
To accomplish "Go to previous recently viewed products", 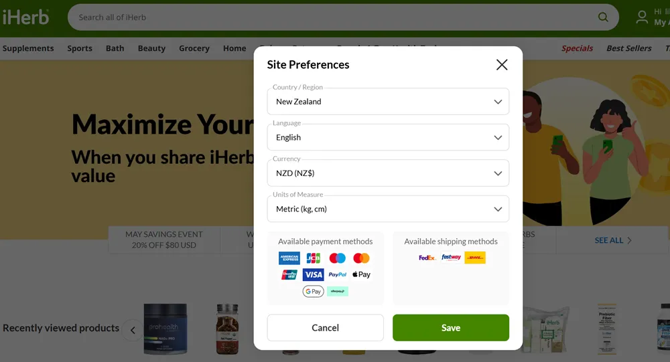I will click(x=133, y=330).
